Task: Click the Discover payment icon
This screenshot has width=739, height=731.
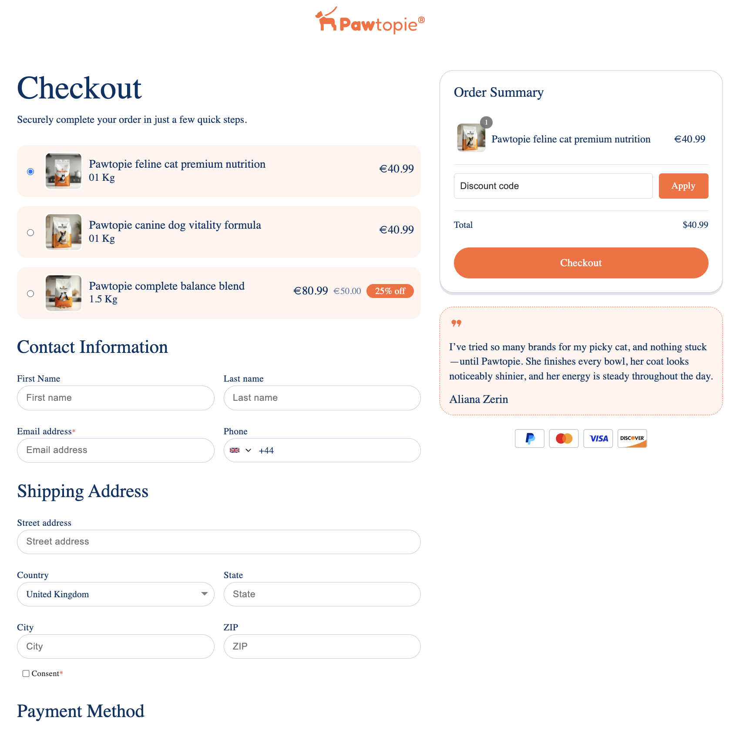Action: point(632,438)
